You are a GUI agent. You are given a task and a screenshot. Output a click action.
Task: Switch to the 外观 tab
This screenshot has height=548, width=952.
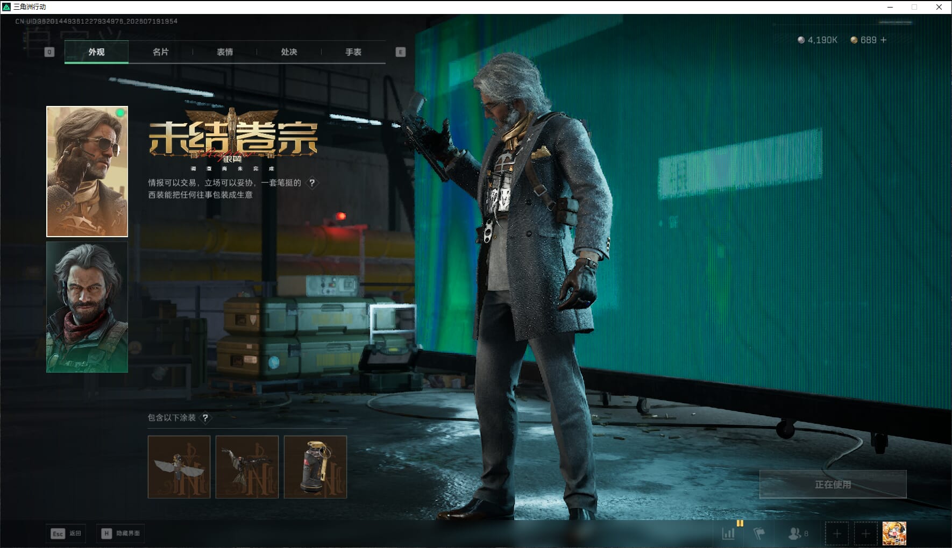point(96,52)
